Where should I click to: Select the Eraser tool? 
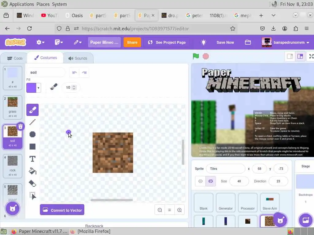point(33,184)
